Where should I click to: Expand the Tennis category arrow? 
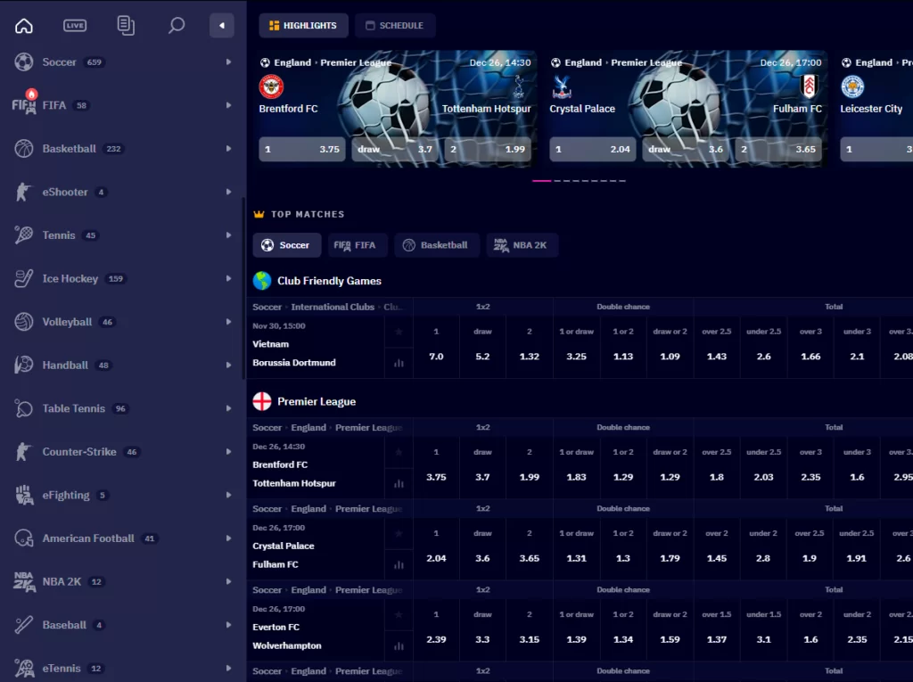point(228,234)
